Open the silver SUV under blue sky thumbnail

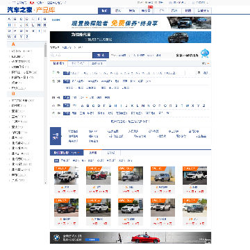tap(162, 176)
